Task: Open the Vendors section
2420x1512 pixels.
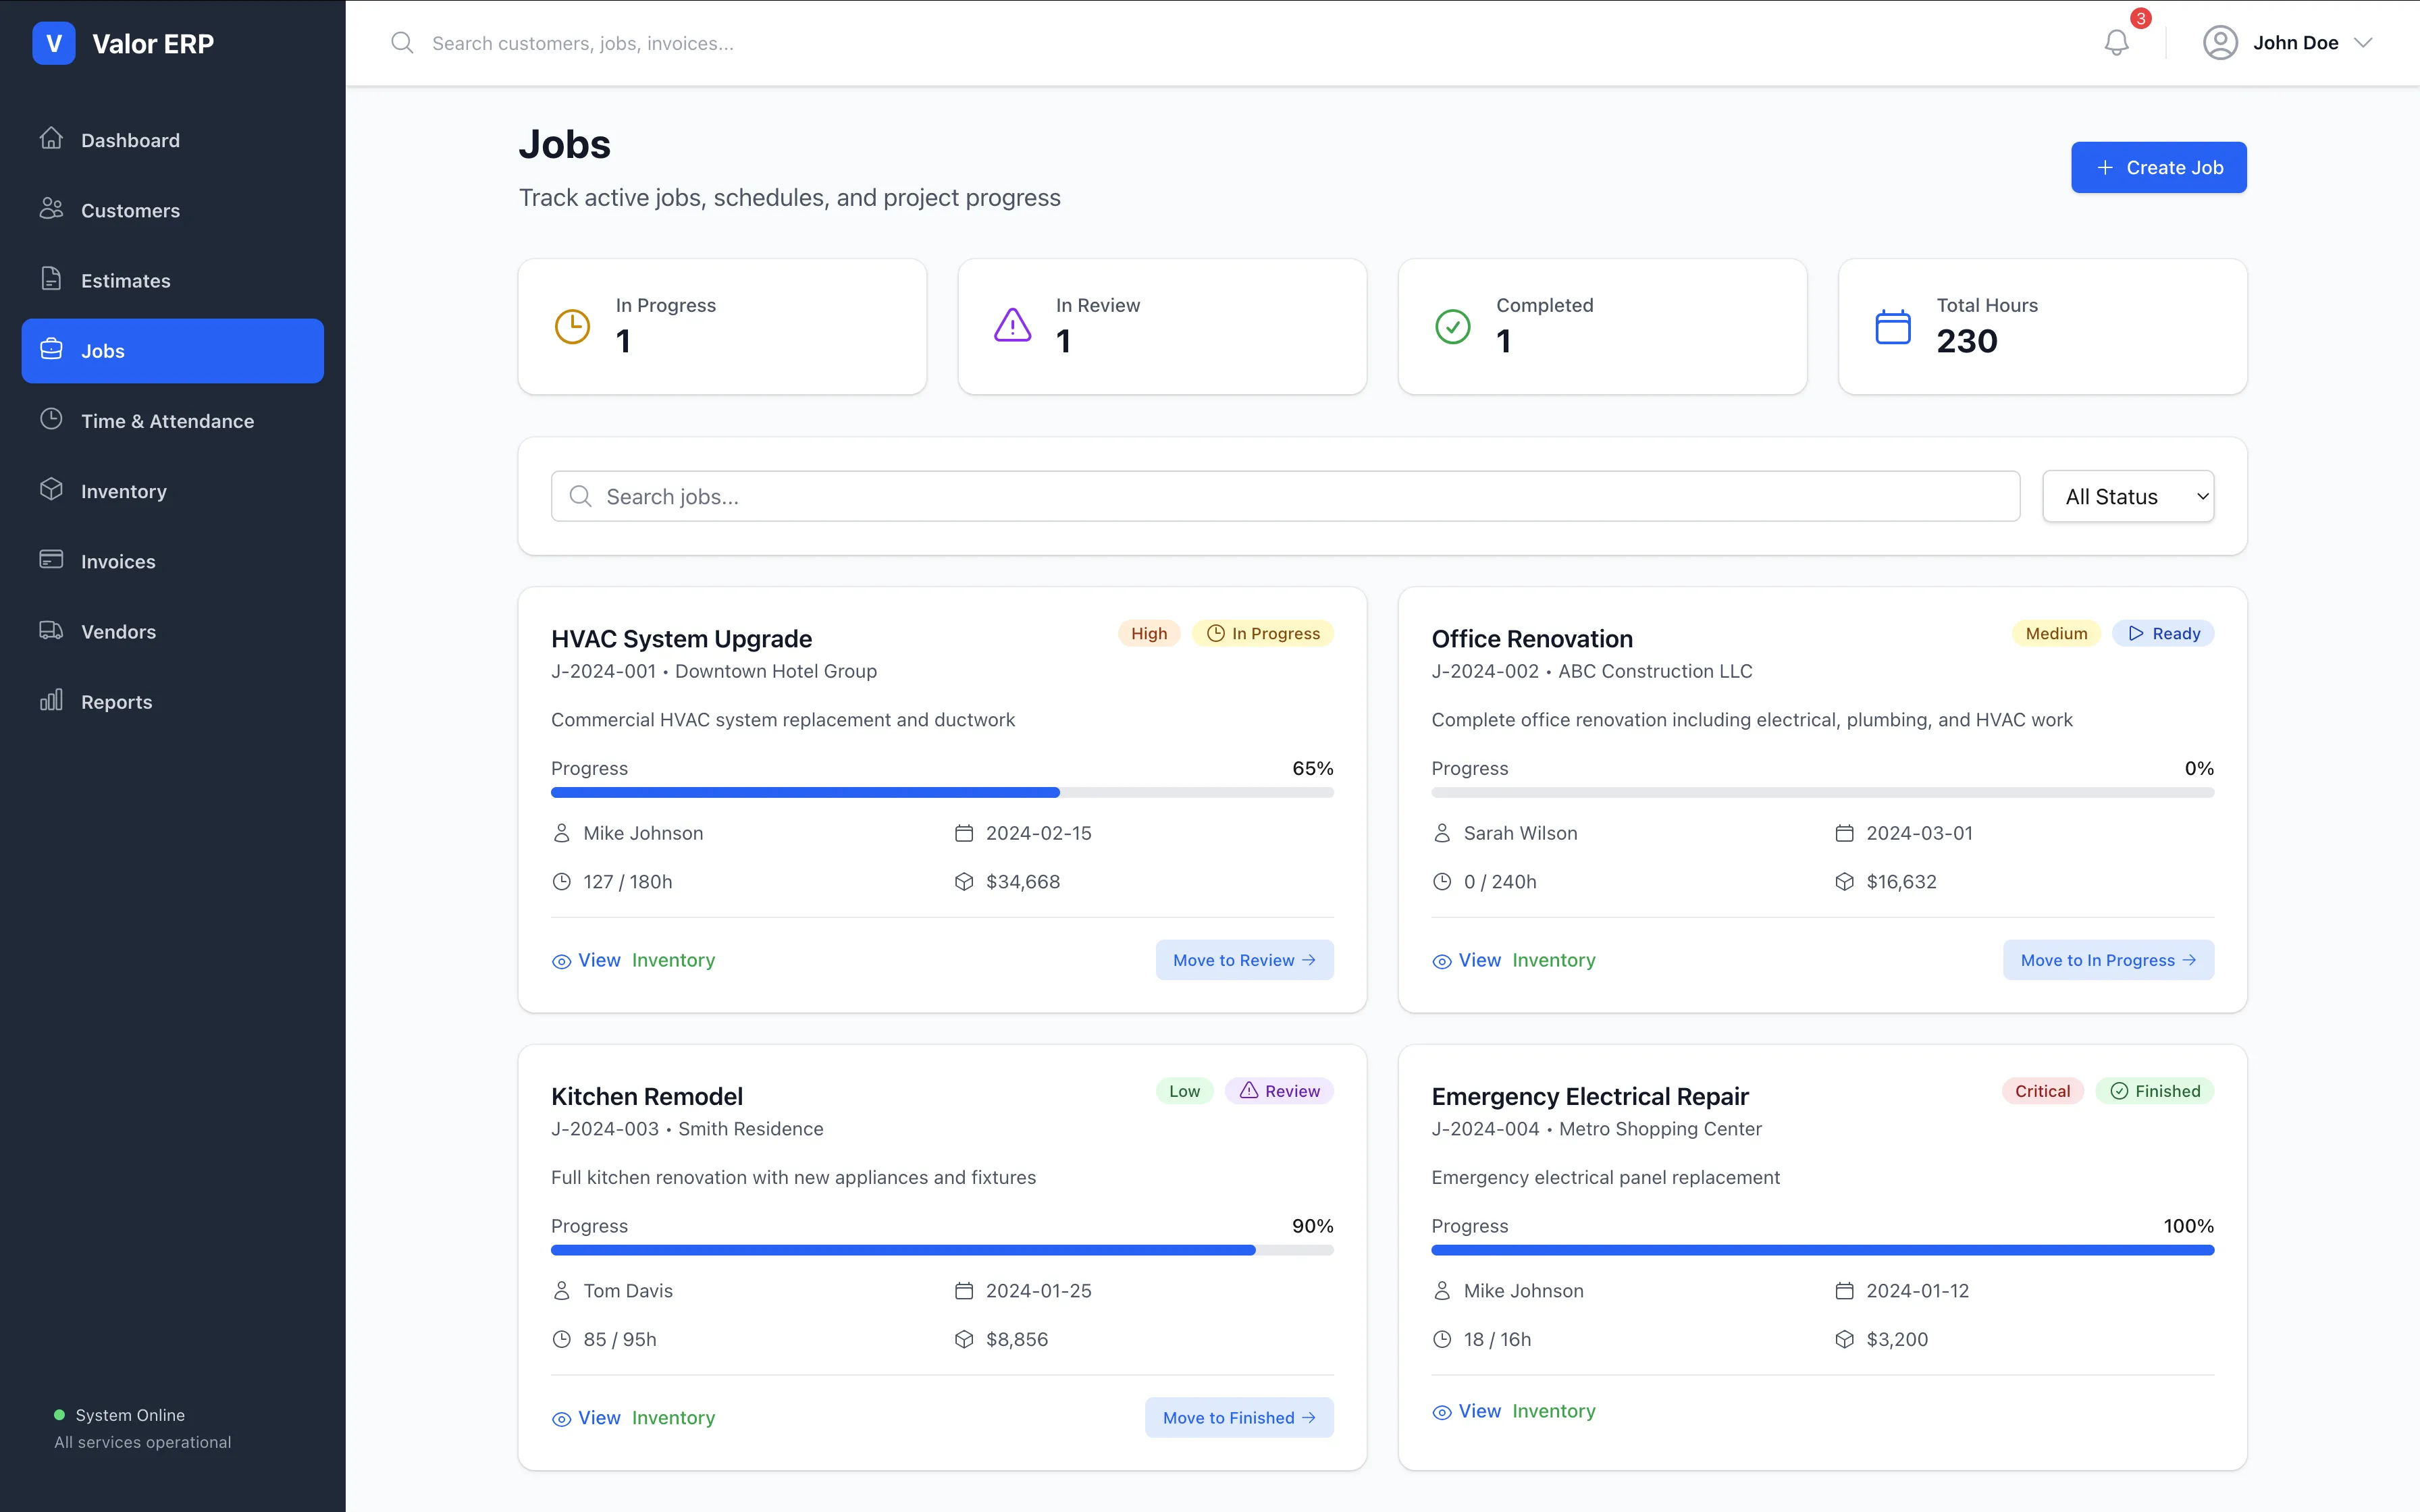Action: [119, 631]
